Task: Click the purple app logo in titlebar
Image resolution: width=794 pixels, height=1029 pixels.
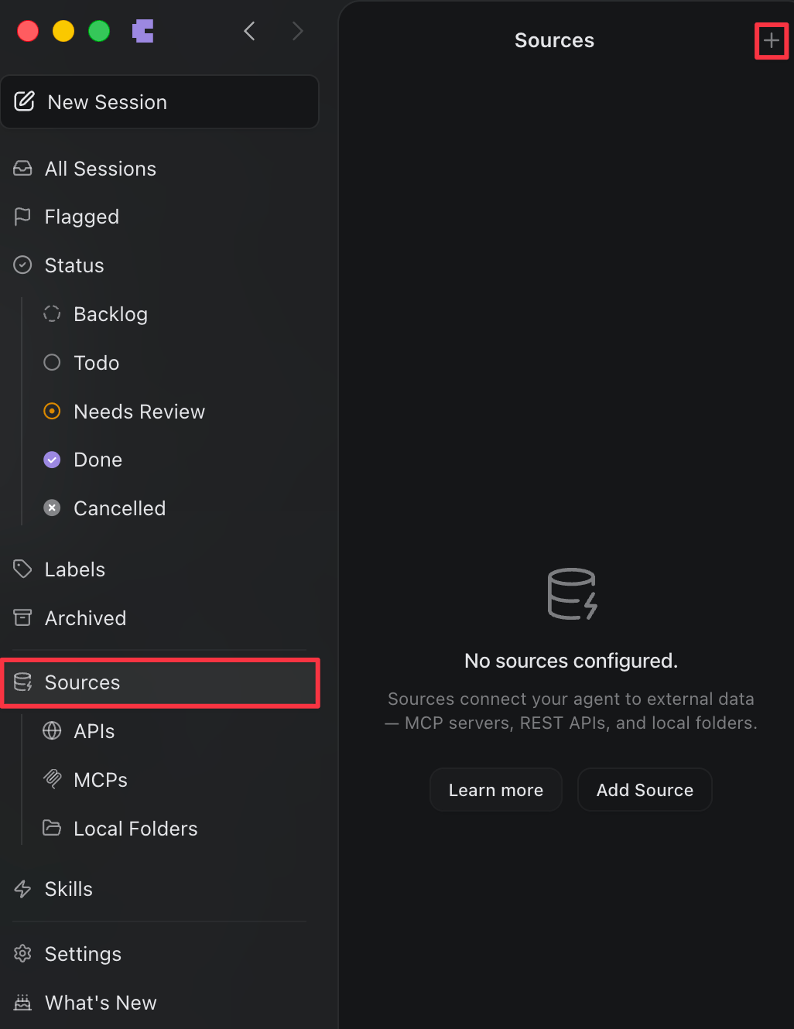Action: tap(142, 31)
